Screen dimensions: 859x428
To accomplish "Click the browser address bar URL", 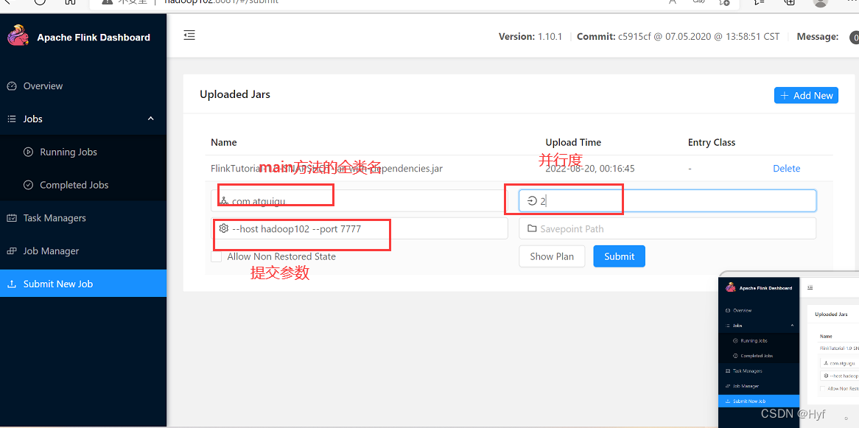I will [222, 2].
